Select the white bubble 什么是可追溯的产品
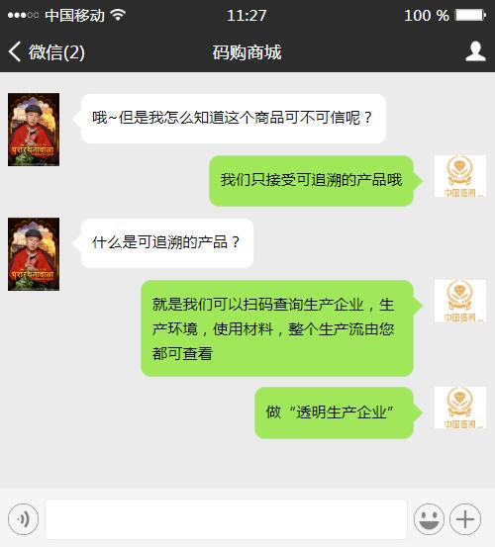Viewport: 495px width, 547px height. 167,243
